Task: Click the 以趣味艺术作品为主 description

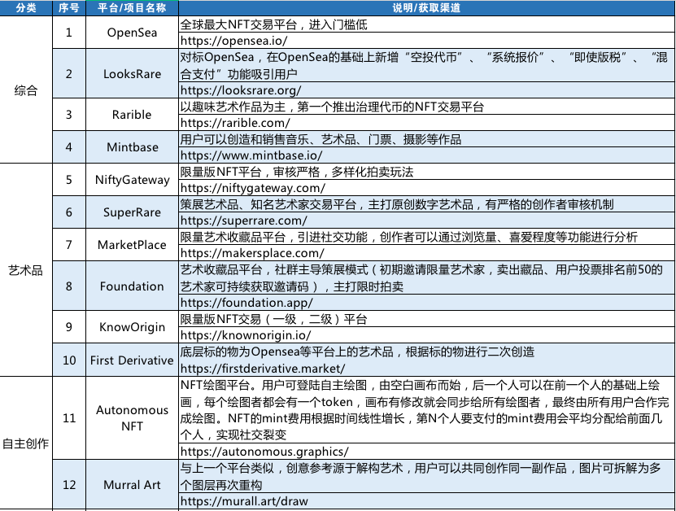Action: point(426,107)
